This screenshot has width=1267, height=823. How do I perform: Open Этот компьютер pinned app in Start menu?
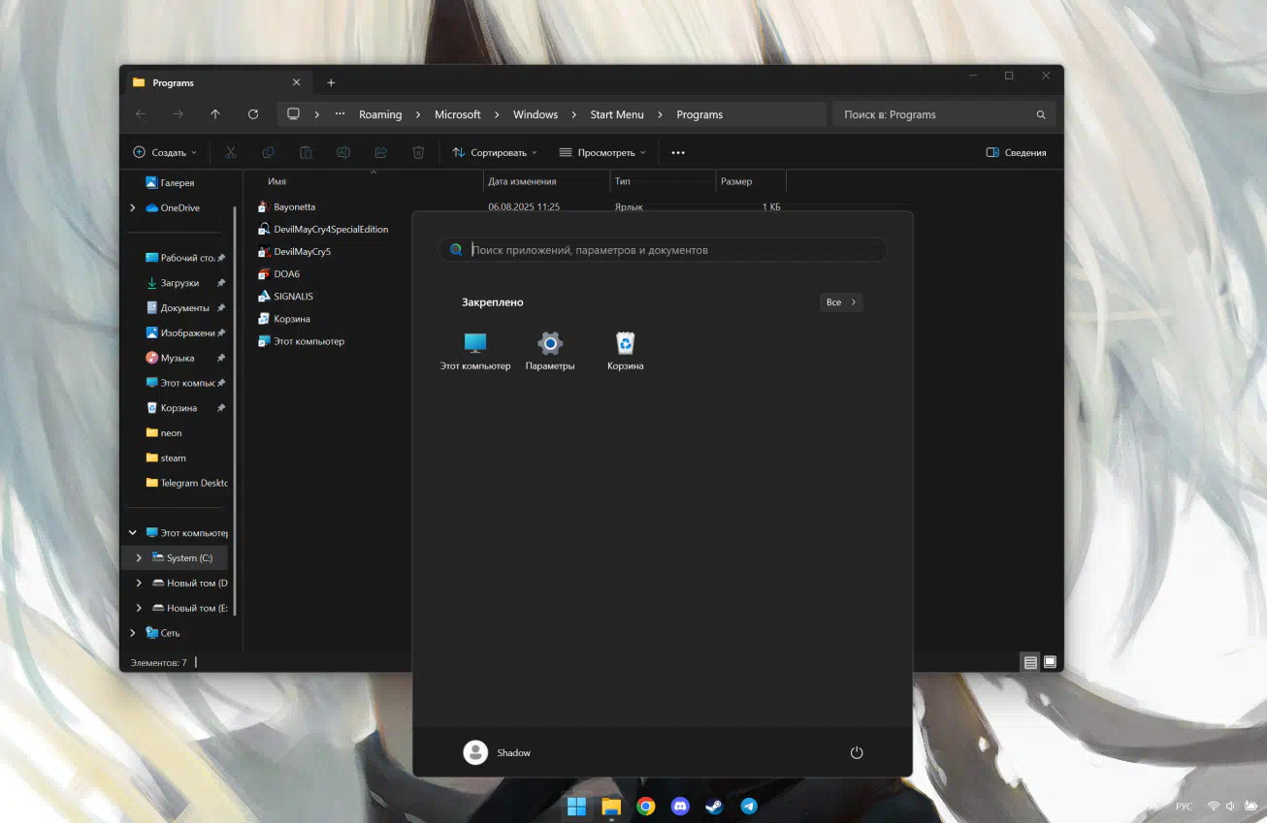coord(475,351)
